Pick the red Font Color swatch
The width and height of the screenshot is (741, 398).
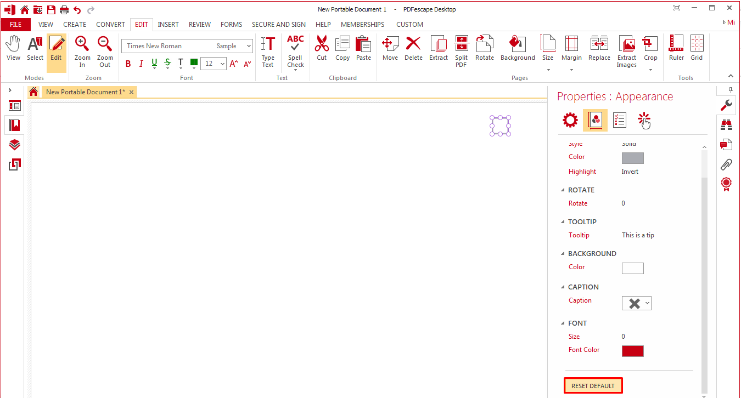(x=632, y=351)
